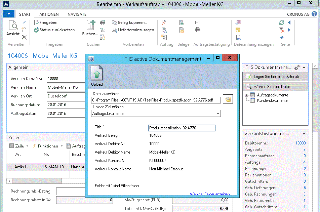Click the Title input field
Viewport: 320px width, 212px height.
pos(182,128)
